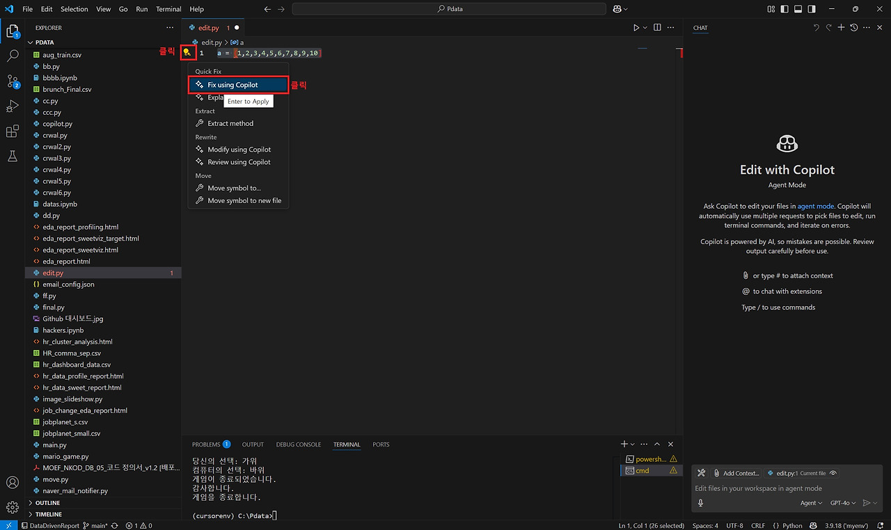The height and width of the screenshot is (530, 891).
Task: Go forward using the navigation arrow
Action: coord(281,9)
